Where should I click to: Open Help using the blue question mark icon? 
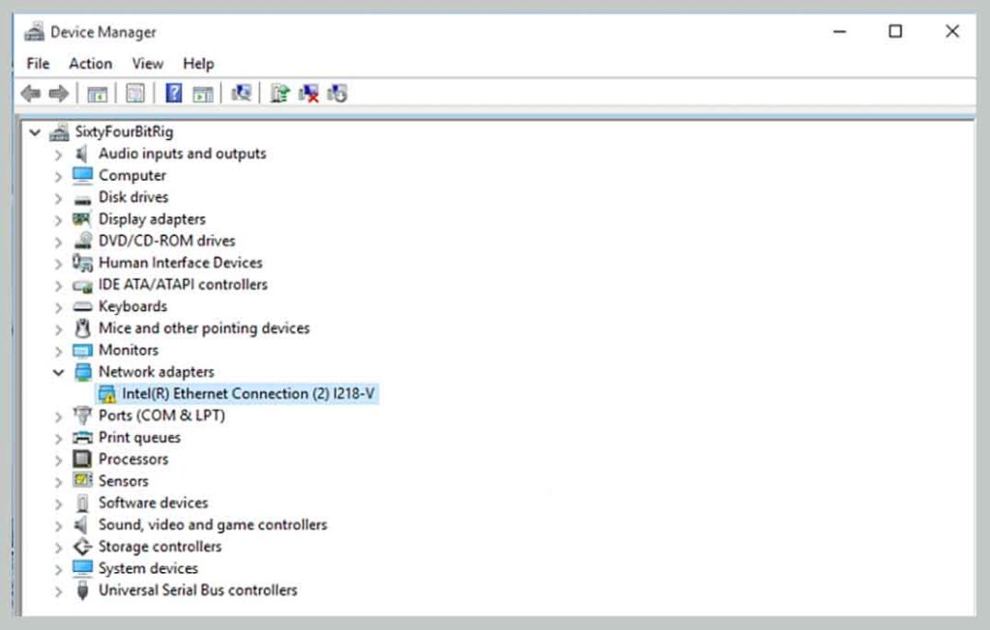pos(175,93)
